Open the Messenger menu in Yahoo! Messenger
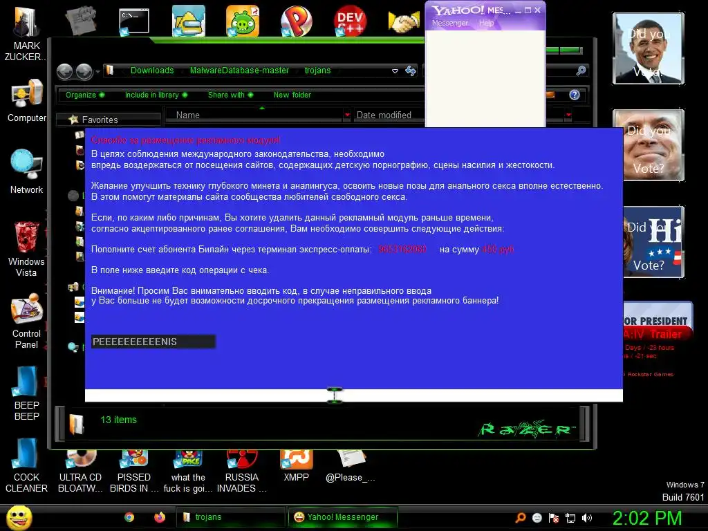The height and width of the screenshot is (531, 708). click(449, 23)
